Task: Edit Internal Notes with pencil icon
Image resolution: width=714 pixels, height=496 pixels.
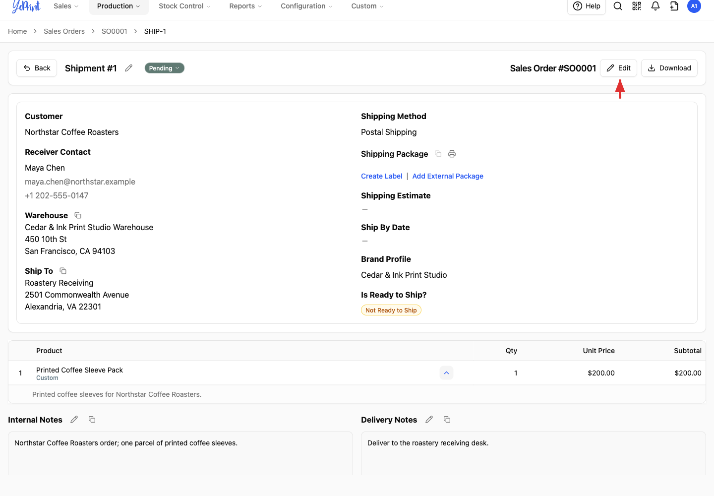Action: click(74, 420)
